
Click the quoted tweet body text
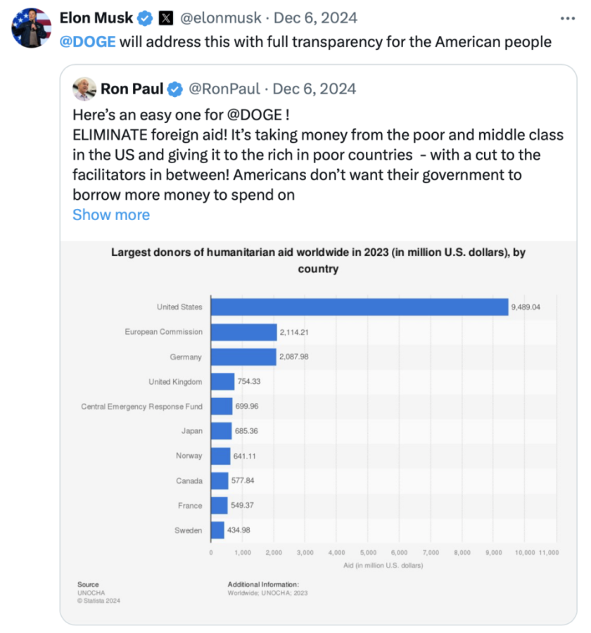click(x=317, y=155)
